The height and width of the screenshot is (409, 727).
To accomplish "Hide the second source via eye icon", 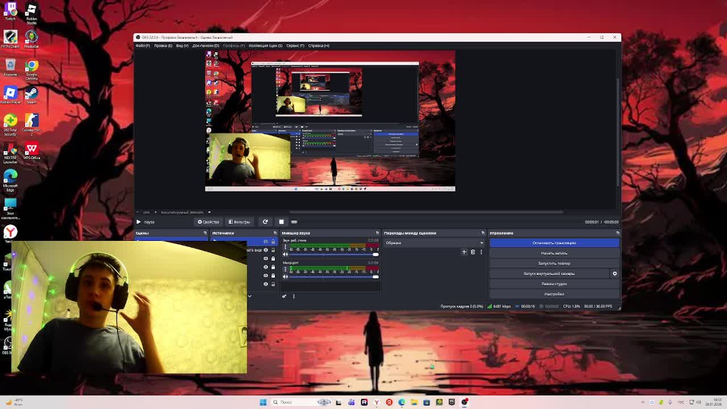I will (265, 250).
